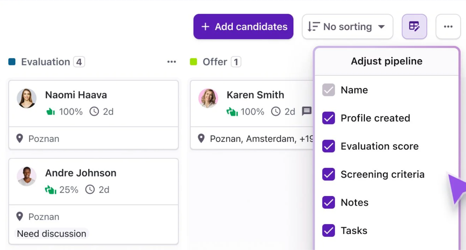Image resolution: width=466 pixels, height=250 pixels.
Task: Click the thumbs-up score icon for Naomi Haava
Action: tap(51, 112)
